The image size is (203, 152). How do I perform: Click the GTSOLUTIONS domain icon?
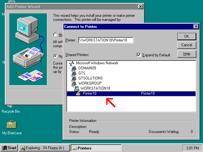click(74, 79)
